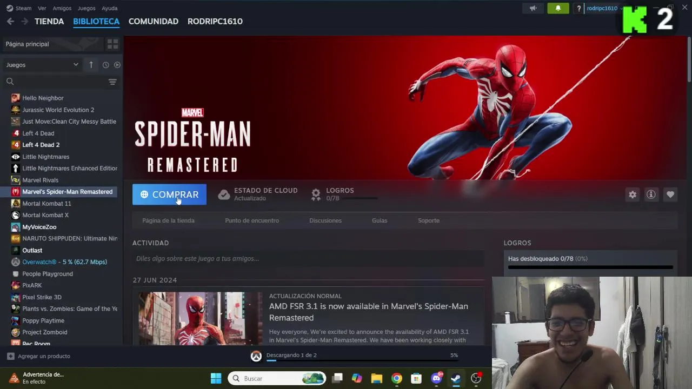Open Discord from the taskbar
Viewport: 692px width, 389px height.
[436, 378]
